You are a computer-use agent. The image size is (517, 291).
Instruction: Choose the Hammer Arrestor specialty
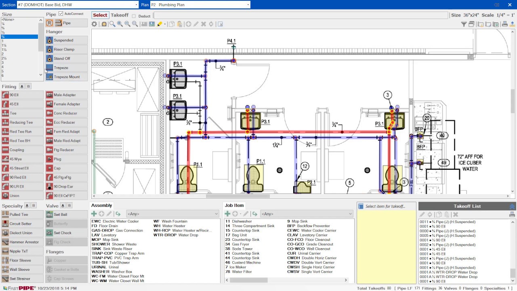coord(22,242)
